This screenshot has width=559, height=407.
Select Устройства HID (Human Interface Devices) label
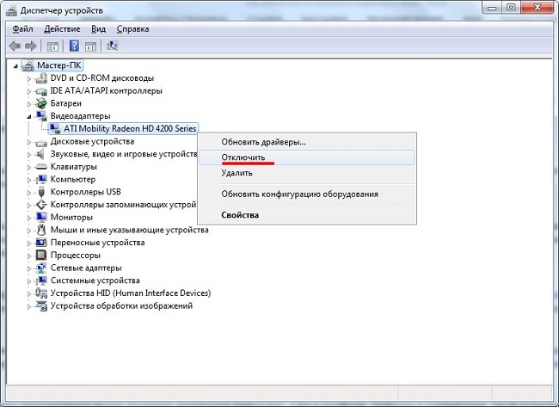pos(131,293)
